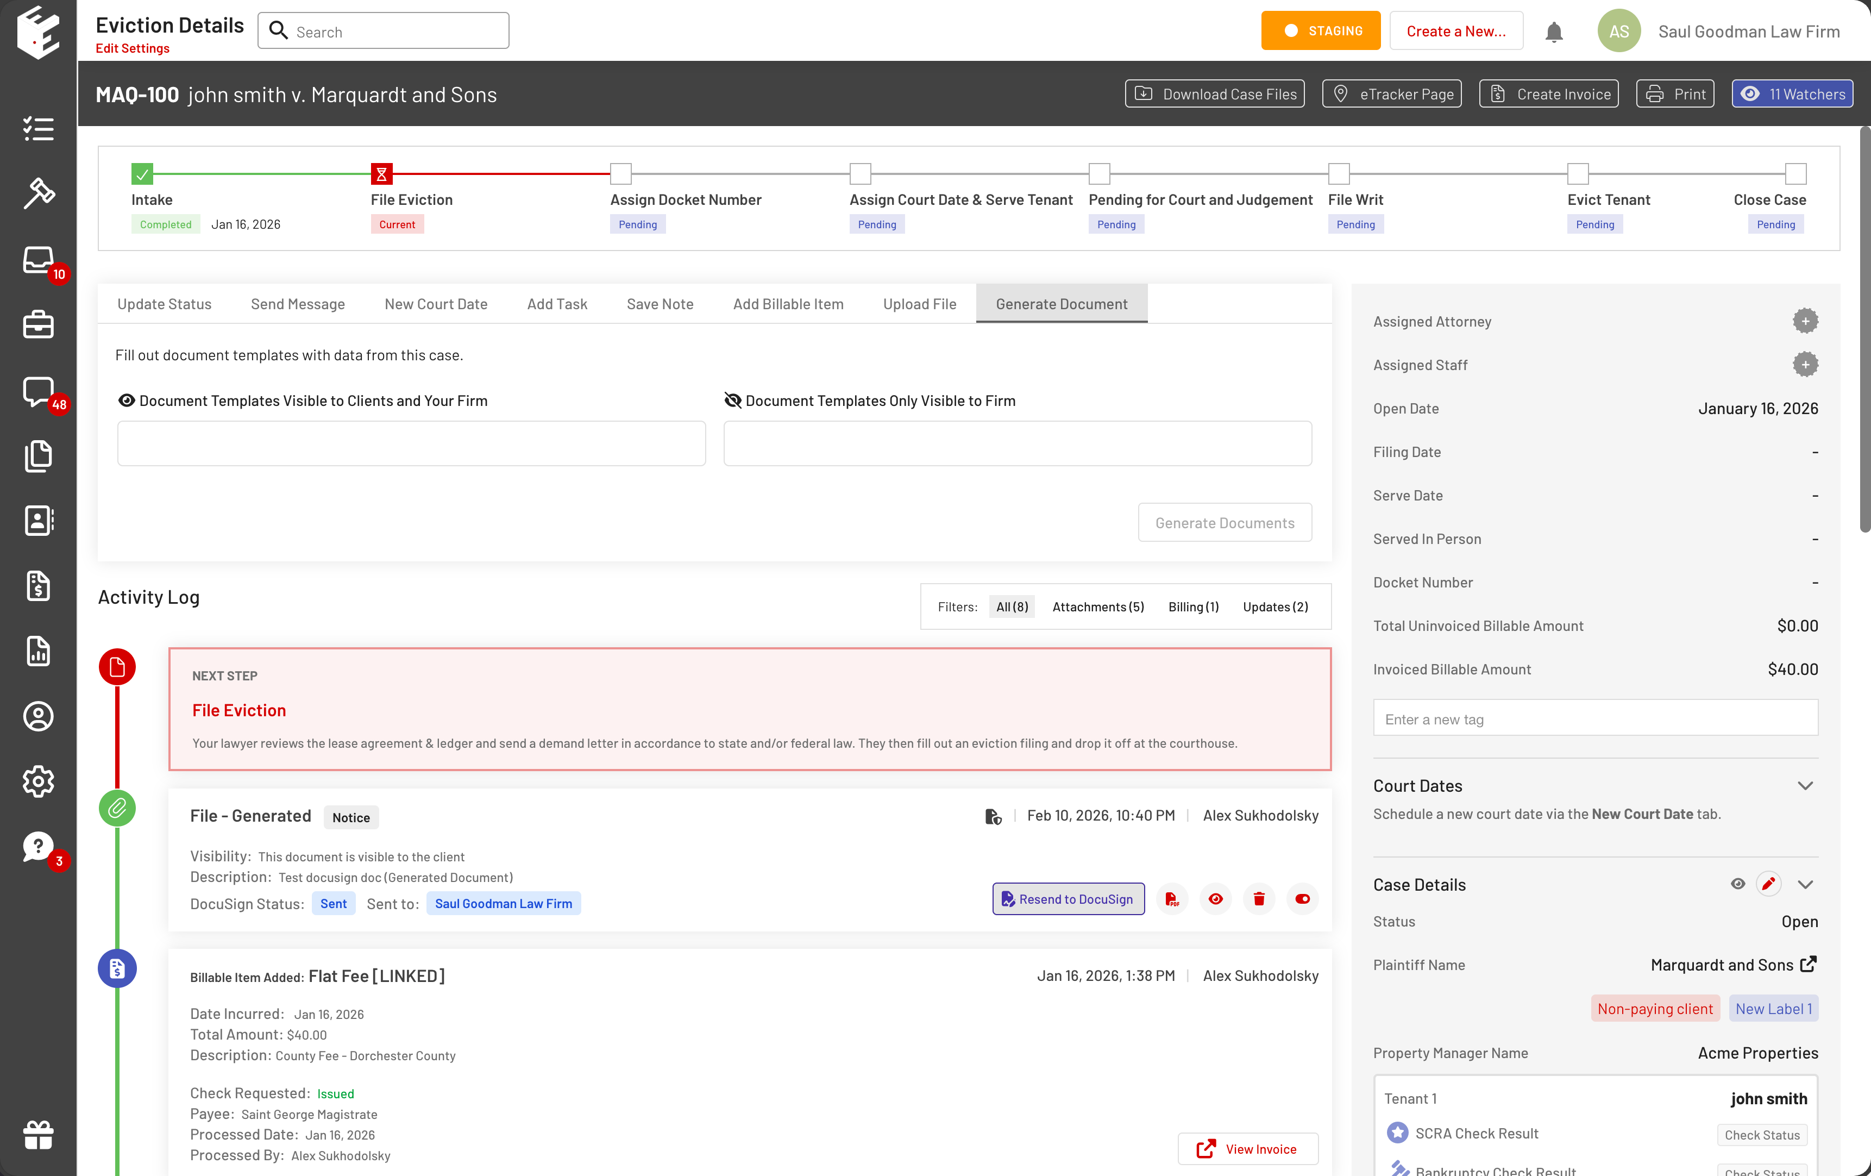Viewport: 1871px width, 1176px height.
Task: Click the red PDF download icon
Action: point(1172,899)
